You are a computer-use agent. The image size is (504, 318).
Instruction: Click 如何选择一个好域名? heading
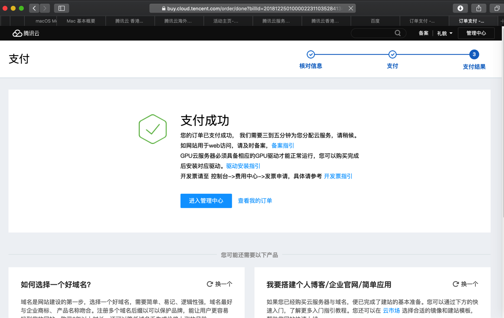(x=56, y=284)
